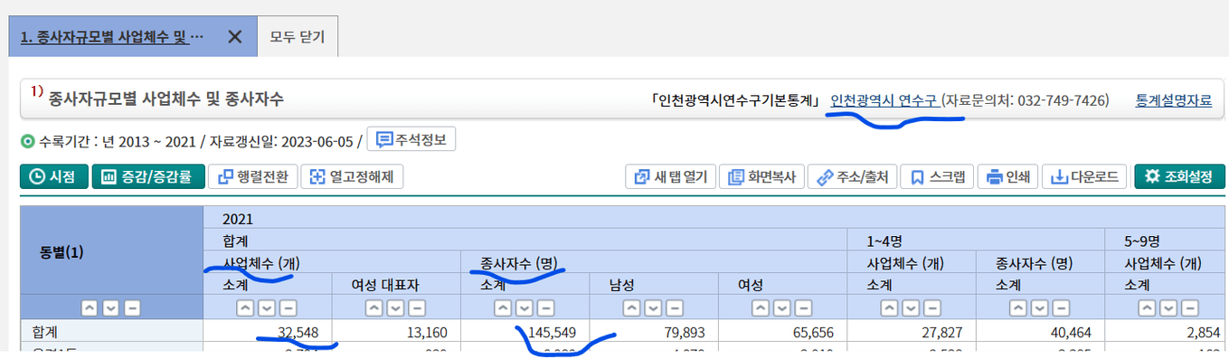Clear sort on 합계 사업체수 소계 column
1229x359 pixels.
tap(288, 307)
